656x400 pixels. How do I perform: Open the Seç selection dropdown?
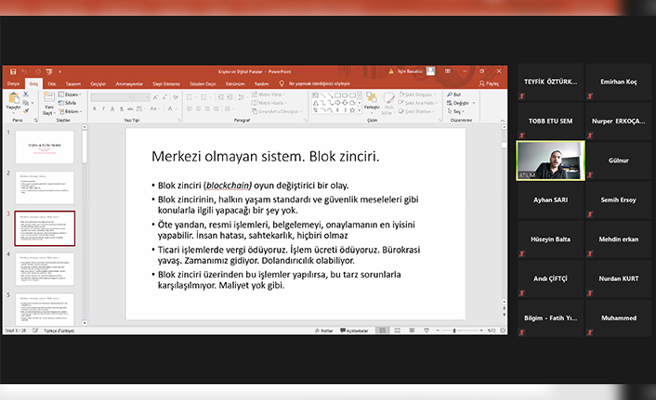[x=455, y=111]
